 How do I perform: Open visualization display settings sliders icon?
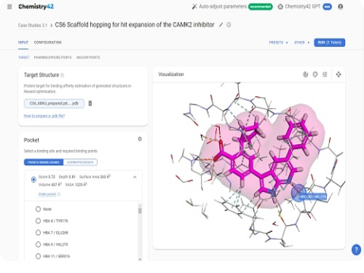[325, 74]
